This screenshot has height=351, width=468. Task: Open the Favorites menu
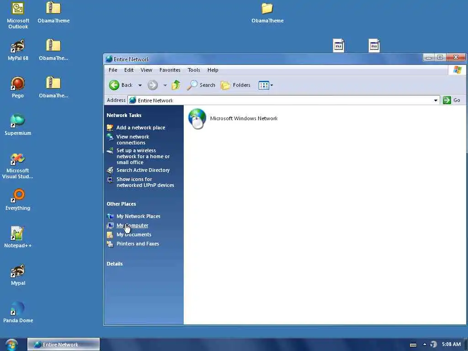point(170,70)
